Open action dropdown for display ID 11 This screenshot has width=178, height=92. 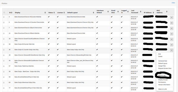[172, 34]
